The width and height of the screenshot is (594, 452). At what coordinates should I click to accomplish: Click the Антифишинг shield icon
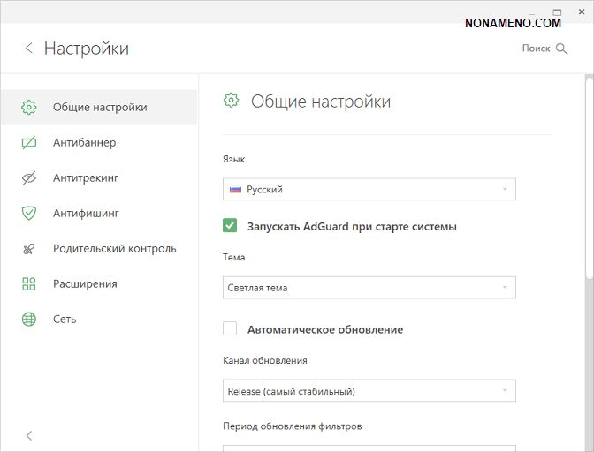pos(29,213)
